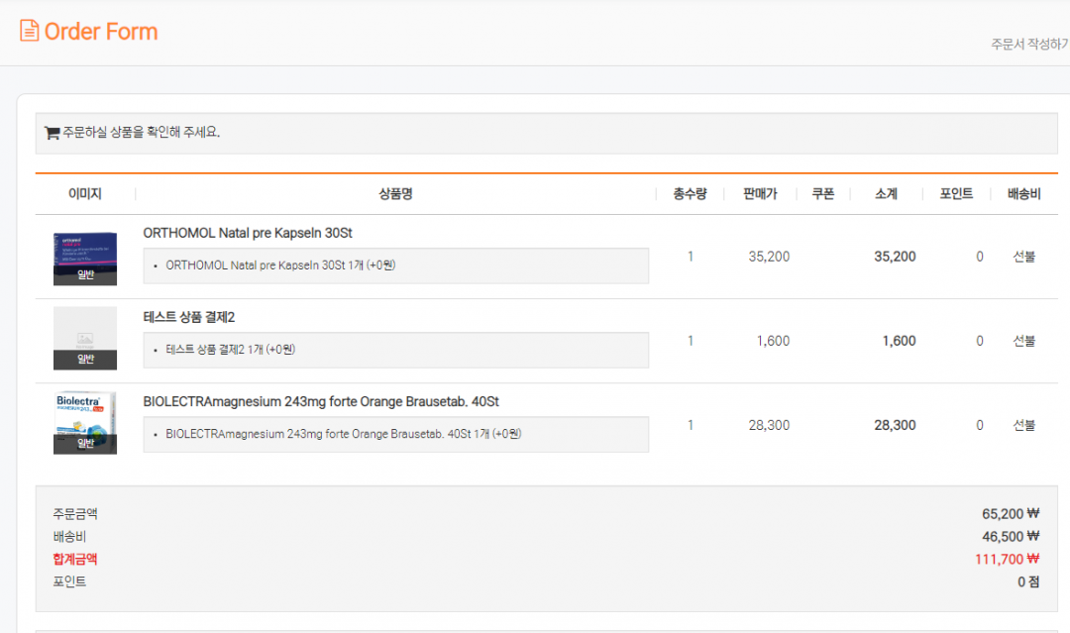Click the 1,600 sale price for 테스트 상품
Image resolution: width=1070 pixels, height=633 pixels.
[x=773, y=341]
